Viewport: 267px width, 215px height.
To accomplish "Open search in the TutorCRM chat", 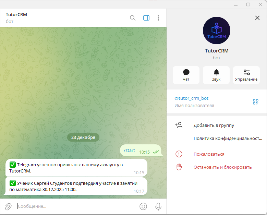I will coord(133,18).
